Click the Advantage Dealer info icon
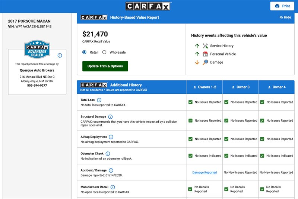Image resolution: width=298 pixels, height=199 pixels. click(60, 55)
